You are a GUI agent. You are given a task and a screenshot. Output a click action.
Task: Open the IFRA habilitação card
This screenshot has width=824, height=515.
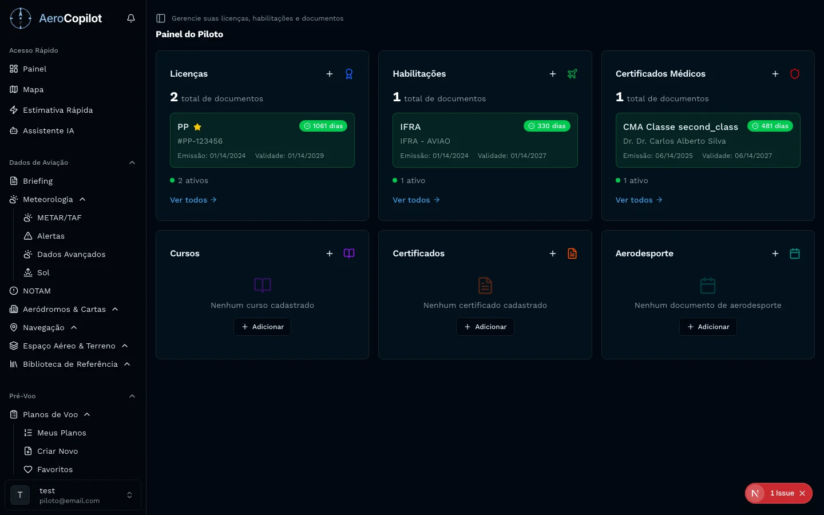485,140
